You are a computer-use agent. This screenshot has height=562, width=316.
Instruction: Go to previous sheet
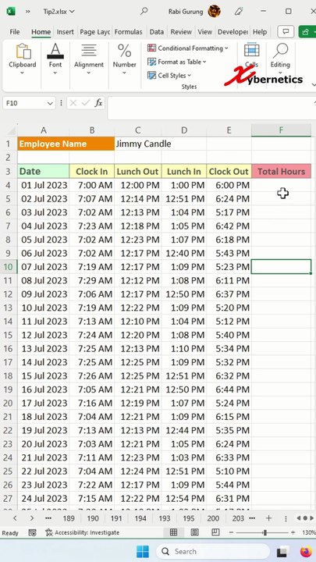coord(15,518)
